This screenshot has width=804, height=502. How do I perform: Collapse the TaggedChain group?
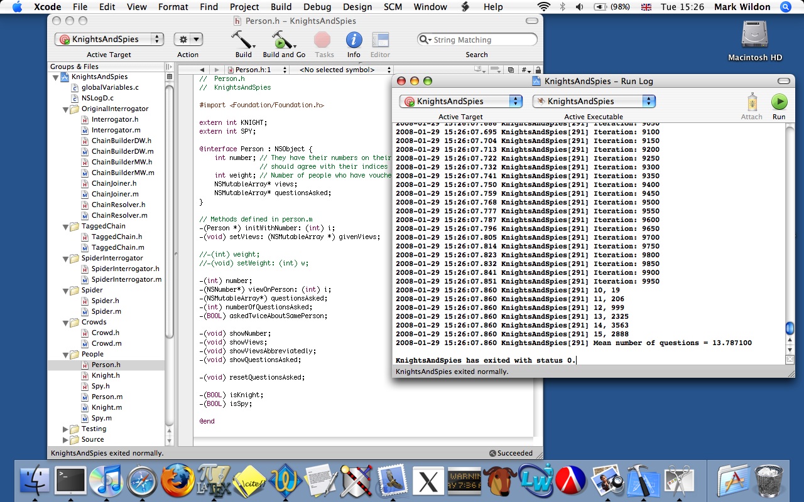pos(66,227)
